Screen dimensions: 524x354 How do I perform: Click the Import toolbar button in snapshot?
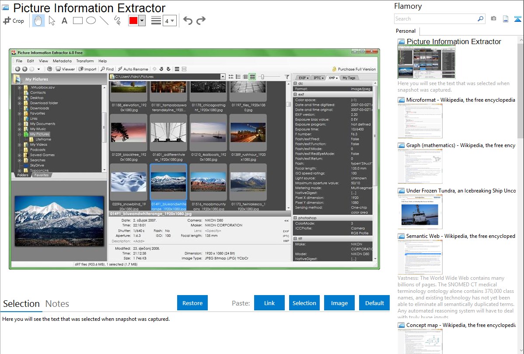coord(87,69)
